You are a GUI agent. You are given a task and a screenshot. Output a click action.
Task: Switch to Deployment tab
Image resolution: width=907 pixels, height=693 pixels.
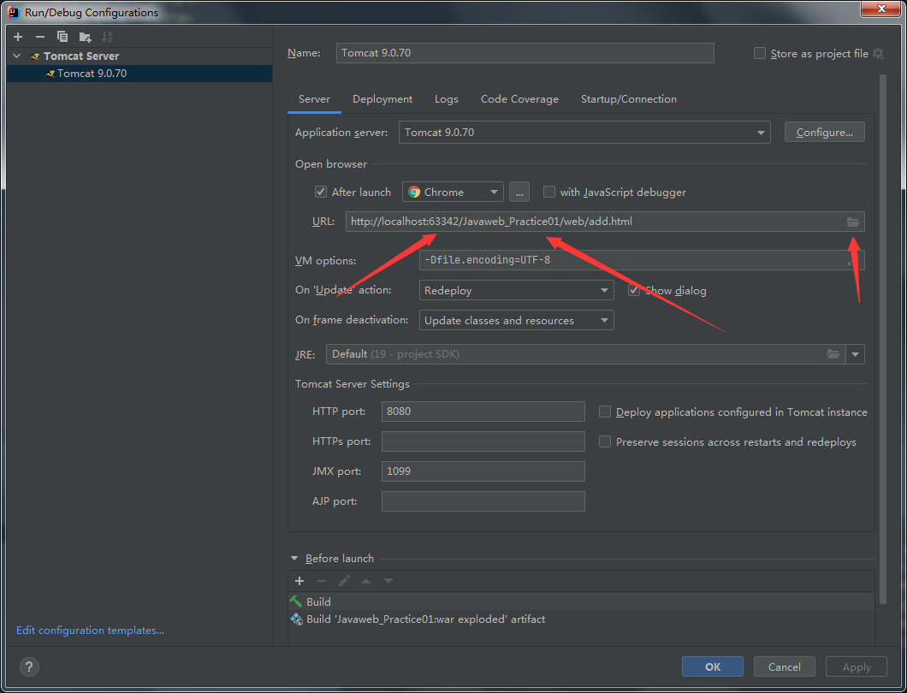coord(382,99)
